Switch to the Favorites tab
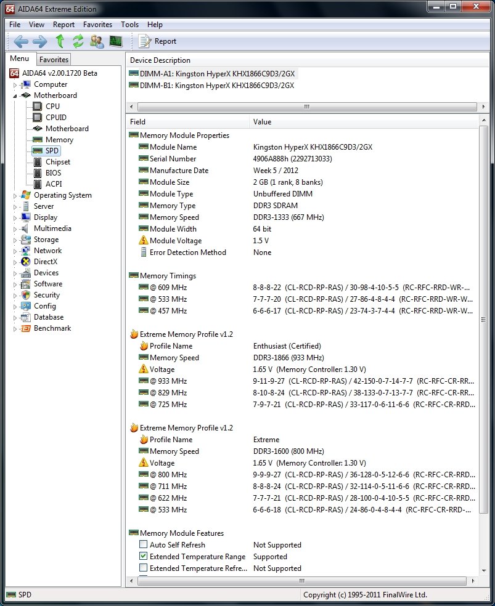 [x=54, y=60]
